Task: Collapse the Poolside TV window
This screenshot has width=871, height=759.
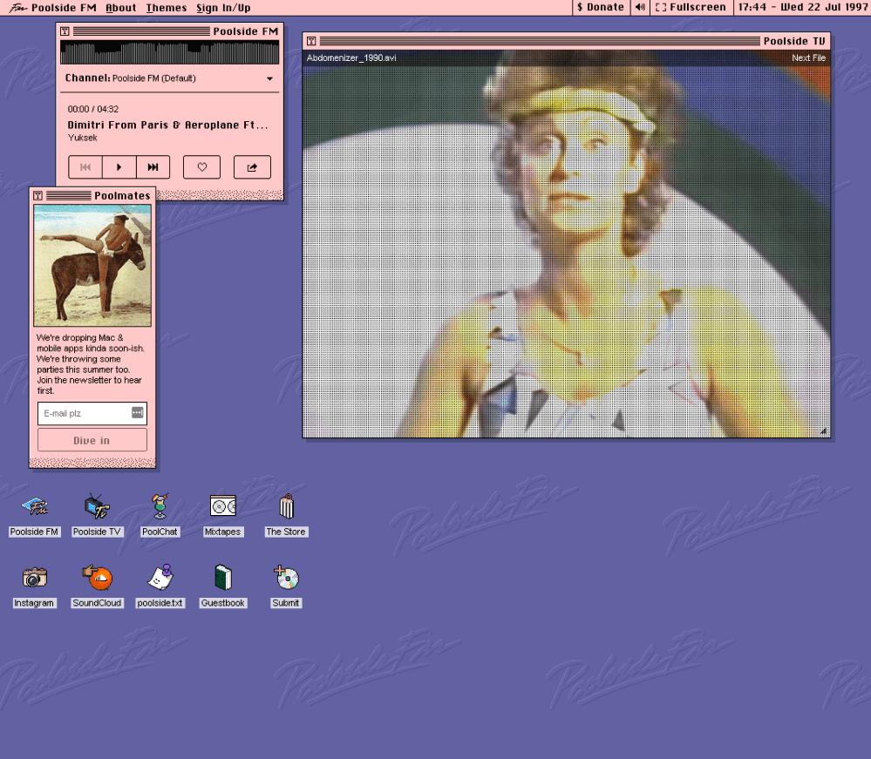Action: pyautogui.click(x=311, y=41)
